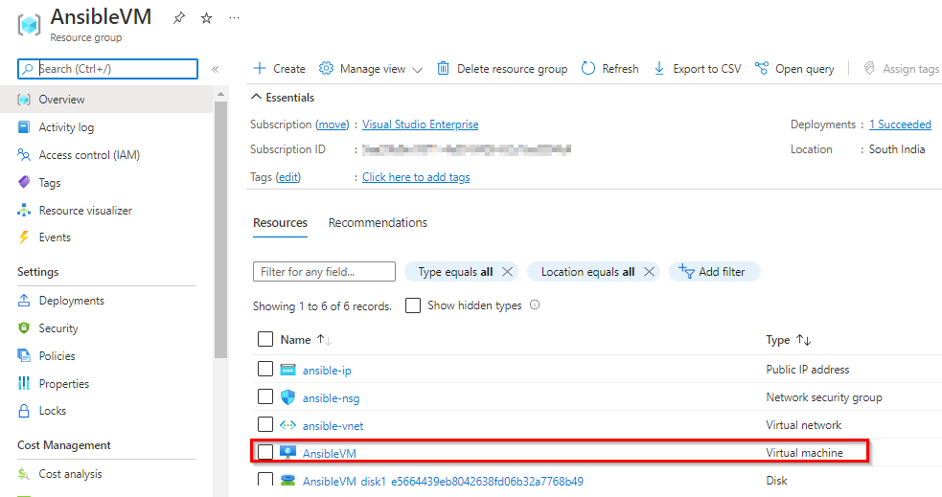
Task: Click the Filter for any field box
Action: tap(325, 271)
